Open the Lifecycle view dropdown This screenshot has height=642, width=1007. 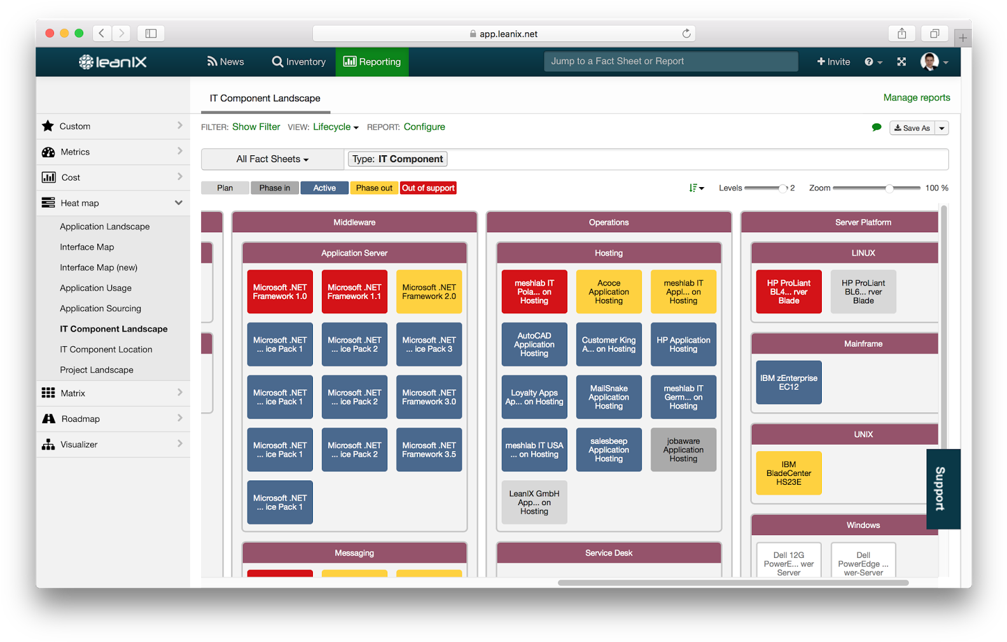[x=336, y=127]
